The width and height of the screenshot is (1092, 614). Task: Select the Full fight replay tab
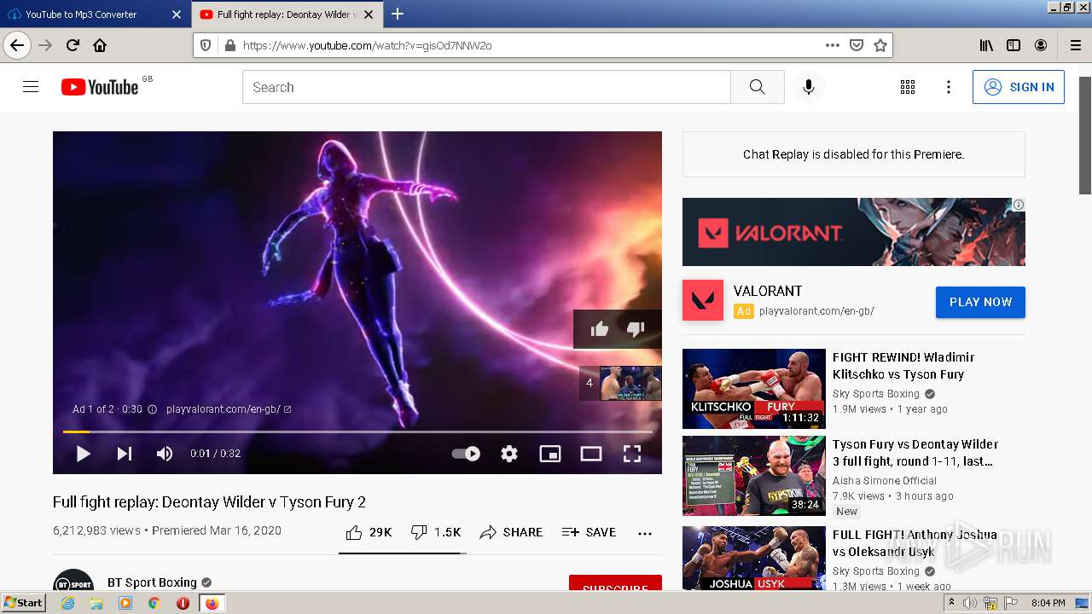286,14
